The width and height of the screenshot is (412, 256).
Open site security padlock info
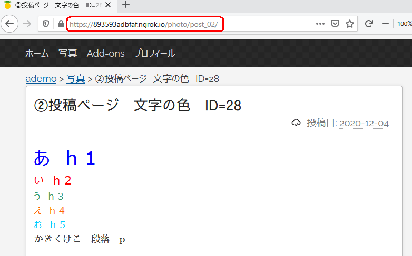(x=61, y=24)
